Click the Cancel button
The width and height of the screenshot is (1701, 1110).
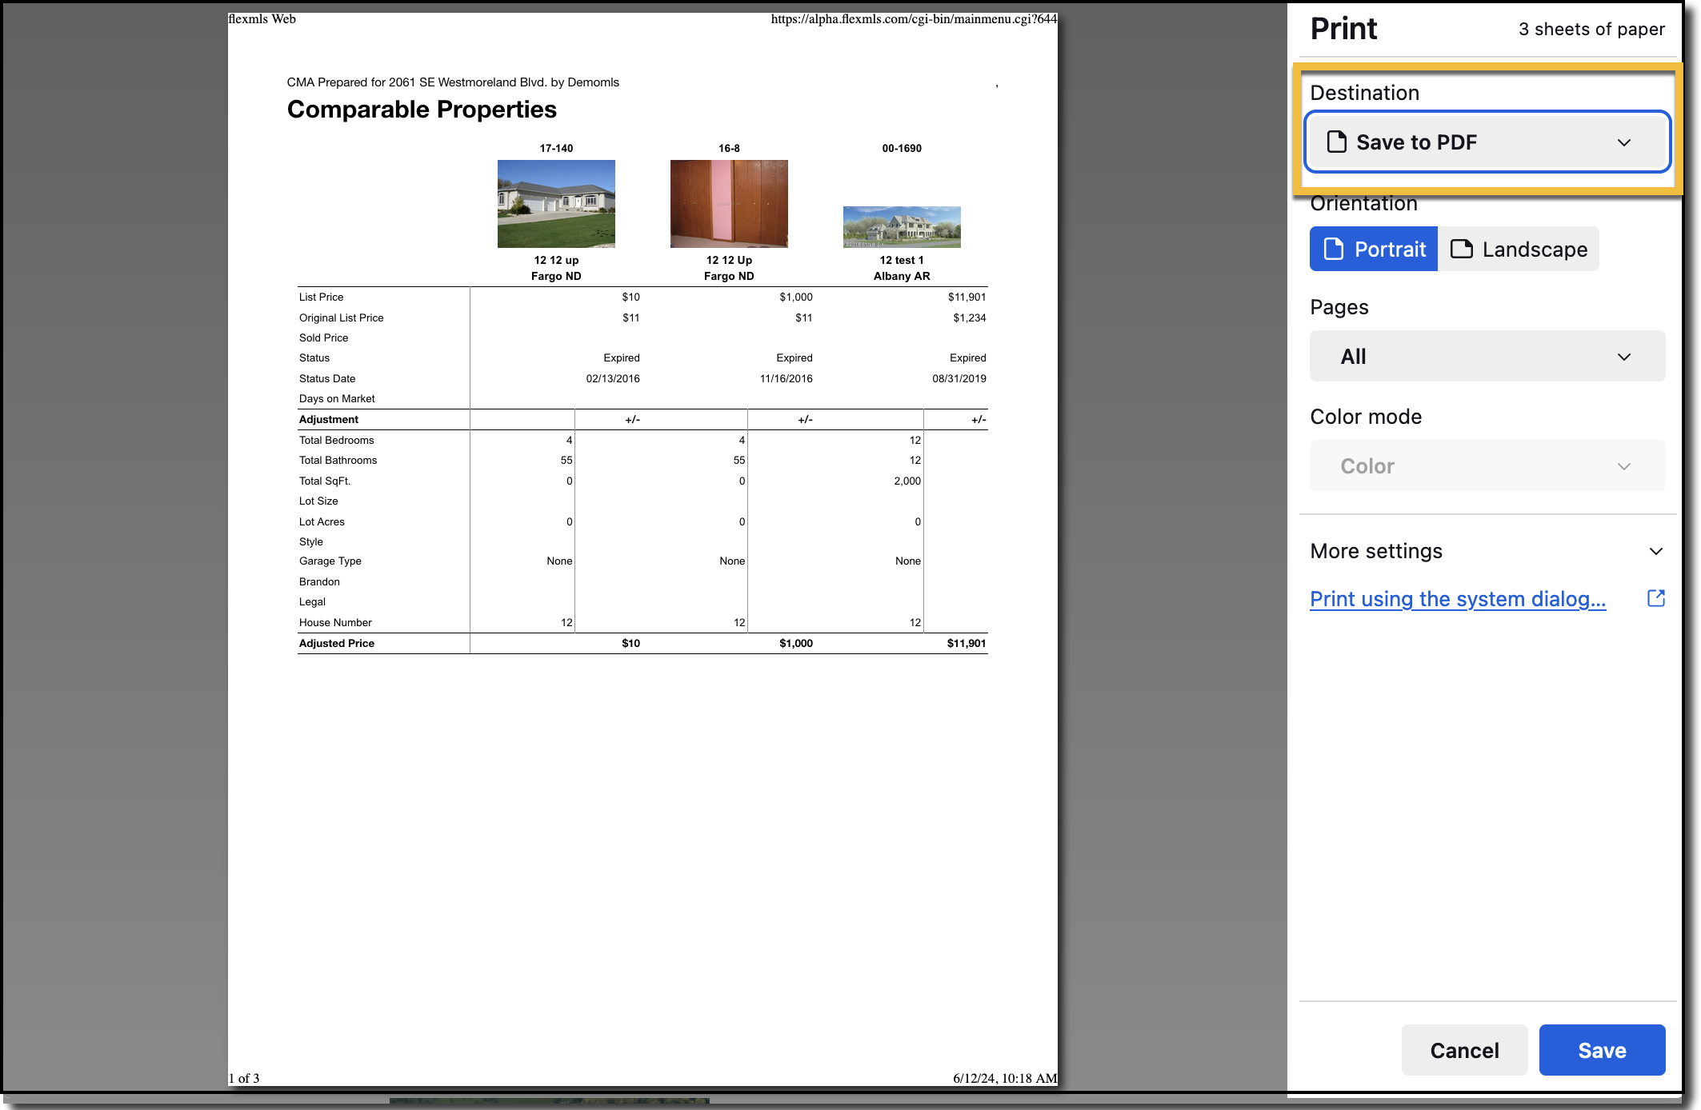1464,1049
